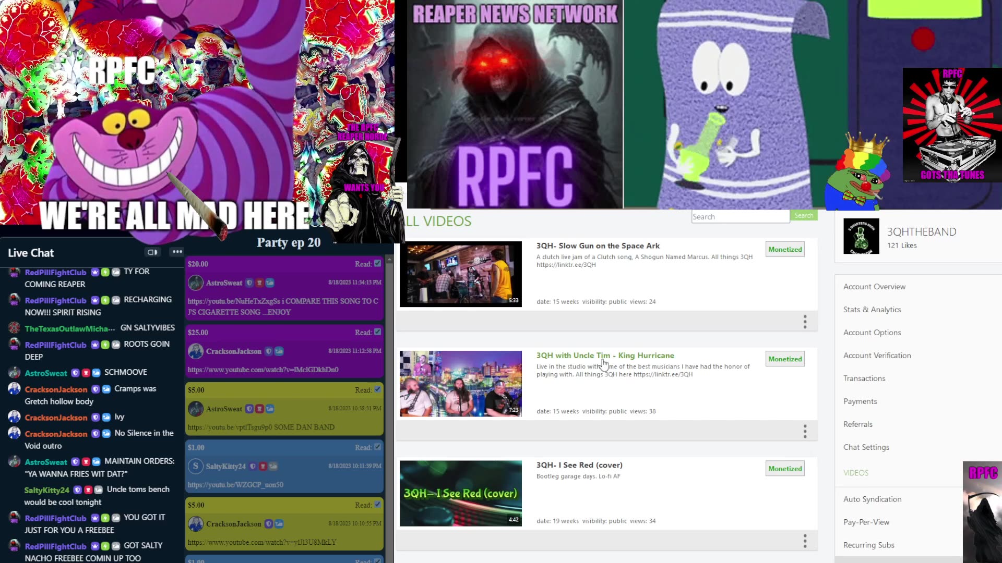Open the three-dot menu under Slow Gun video
The width and height of the screenshot is (1002, 563).
click(x=804, y=322)
